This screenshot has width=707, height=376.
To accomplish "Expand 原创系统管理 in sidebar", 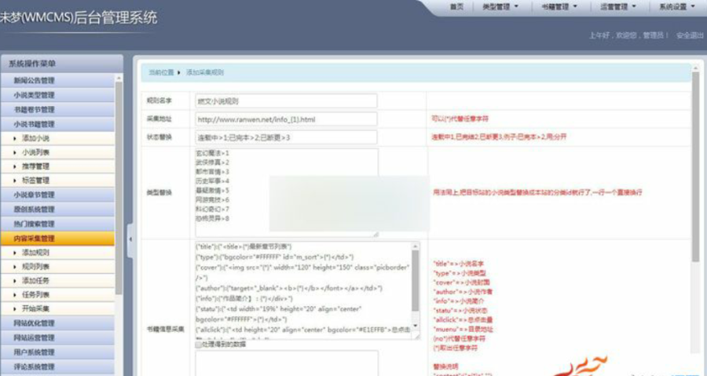I will [57, 209].
